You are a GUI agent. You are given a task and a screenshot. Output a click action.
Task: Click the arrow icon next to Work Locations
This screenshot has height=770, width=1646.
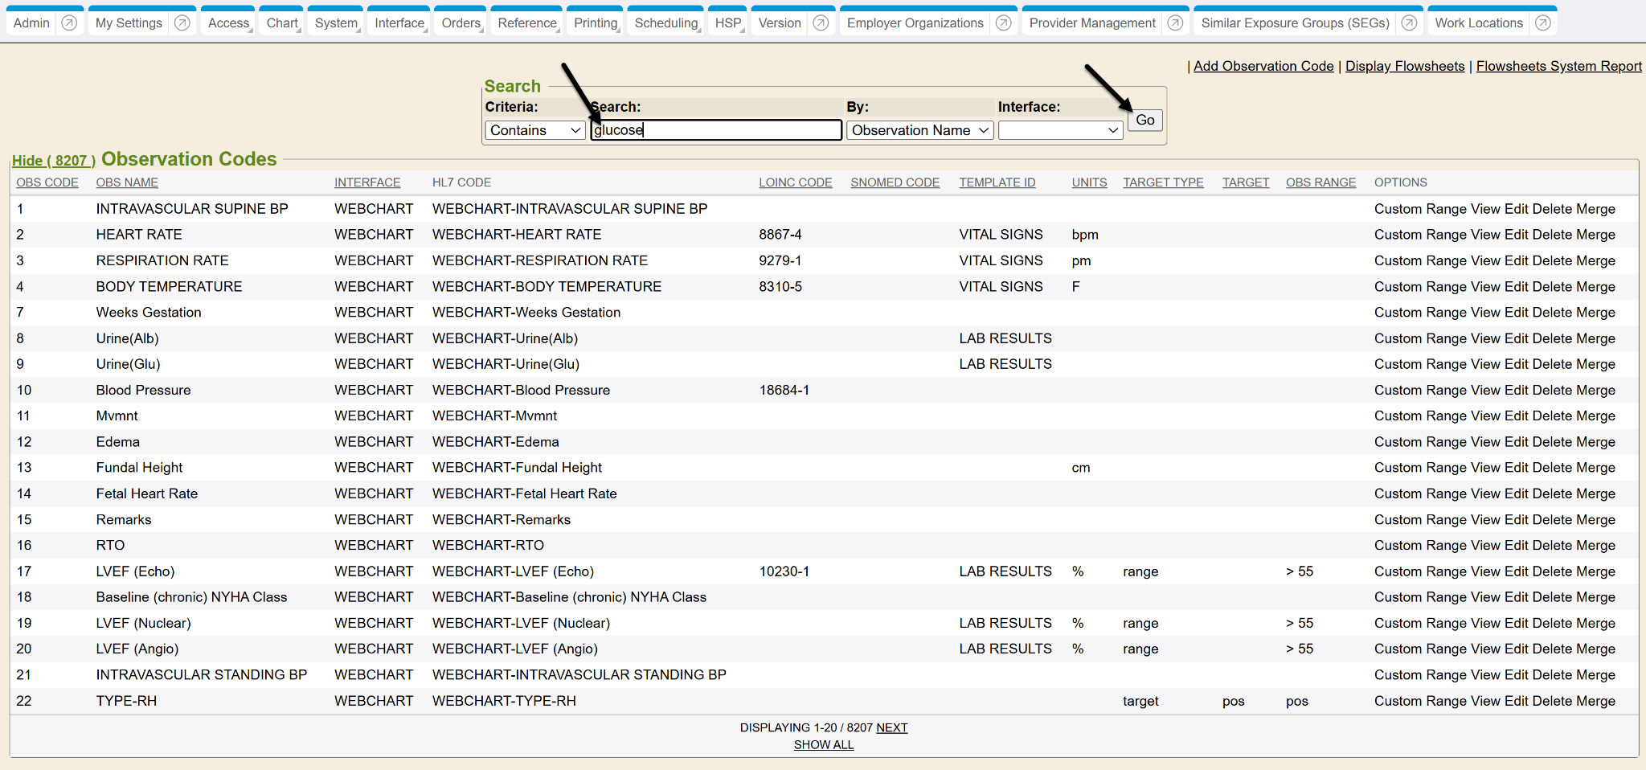pyautogui.click(x=1542, y=23)
